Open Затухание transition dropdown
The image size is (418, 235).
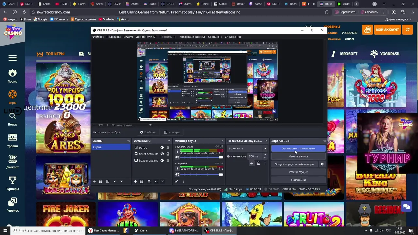[247, 149]
